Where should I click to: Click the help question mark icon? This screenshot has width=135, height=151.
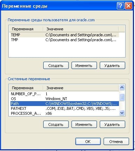120,6
